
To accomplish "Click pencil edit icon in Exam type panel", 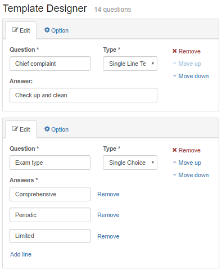I will coord(15,129).
